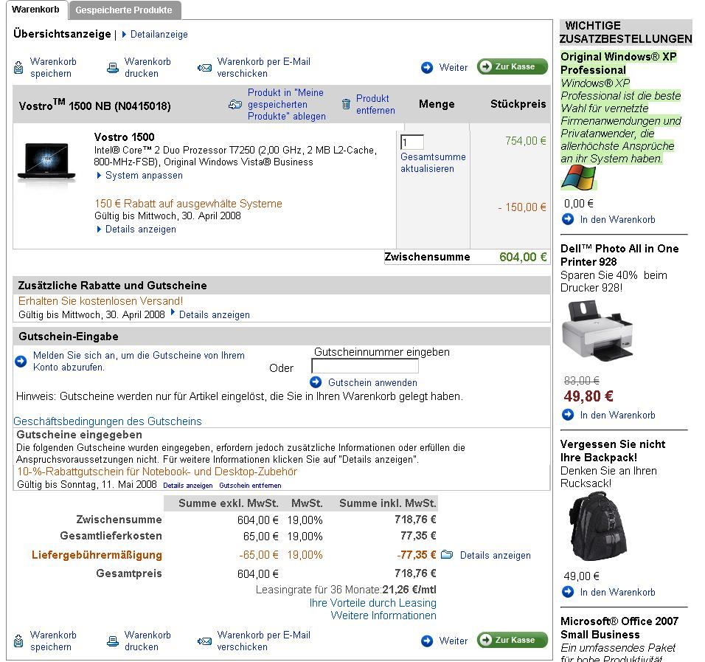Click the top printer icon for Warenkorb drucken

pyautogui.click(x=112, y=68)
